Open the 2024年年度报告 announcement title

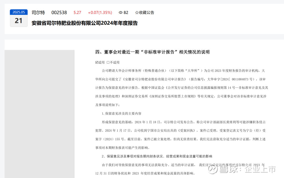coord(85,23)
